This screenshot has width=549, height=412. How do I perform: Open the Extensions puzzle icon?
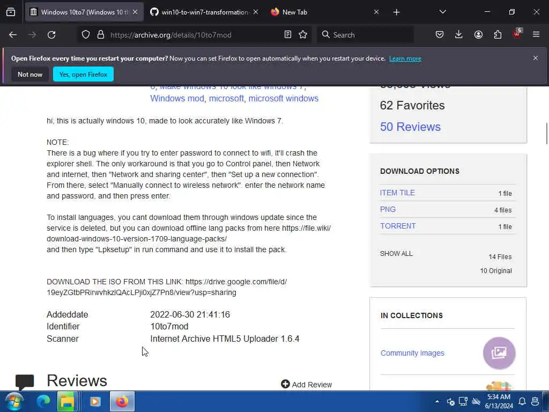tap(498, 35)
